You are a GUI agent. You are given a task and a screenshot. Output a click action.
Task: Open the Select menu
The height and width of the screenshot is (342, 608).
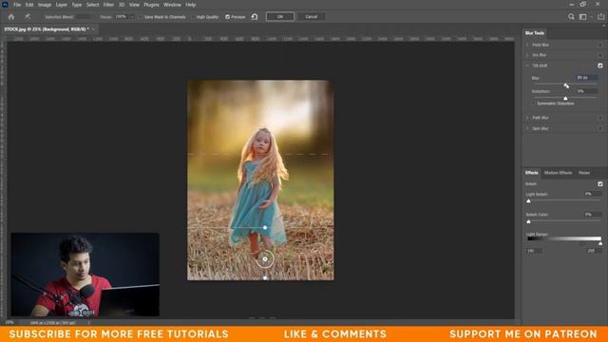(93, 5)
